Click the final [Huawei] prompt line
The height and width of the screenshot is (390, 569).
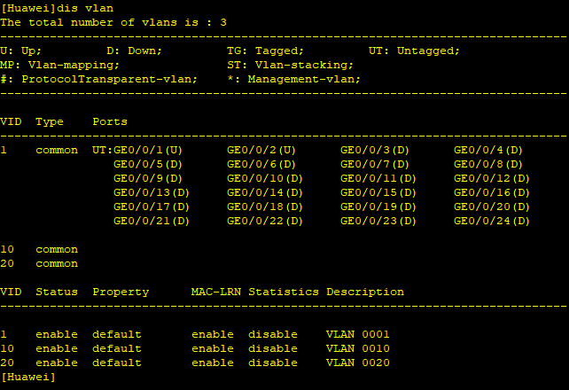tap(28, 378)
